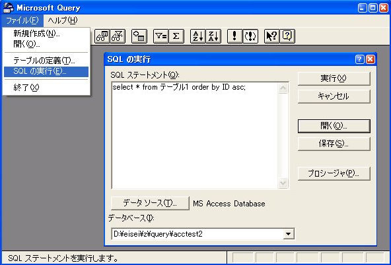Open the プロシージャ(P) procedures button
The width and height of the screenshot is (391, 265).
point(334,173)
